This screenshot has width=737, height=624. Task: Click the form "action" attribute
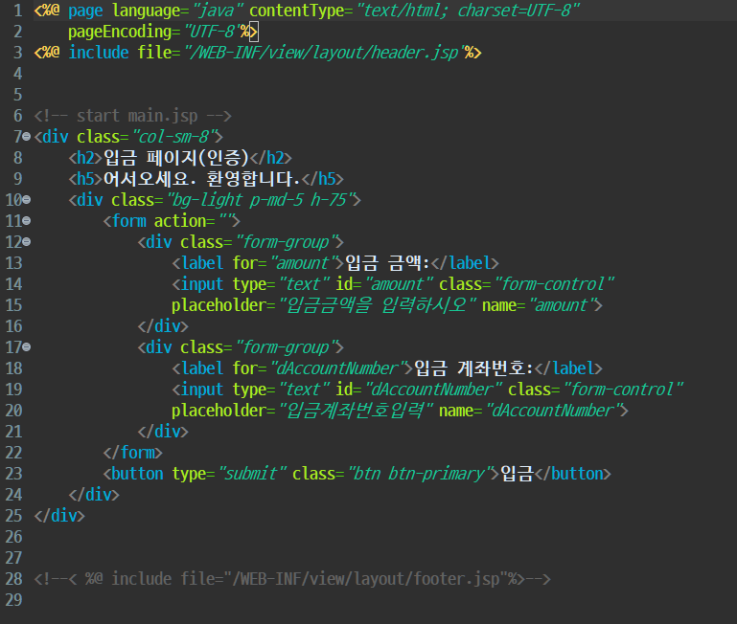point(179,221)
